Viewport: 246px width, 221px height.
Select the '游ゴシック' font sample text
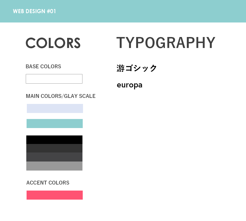pos(137,68)
